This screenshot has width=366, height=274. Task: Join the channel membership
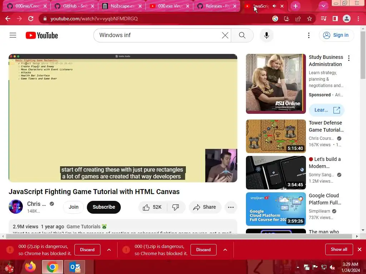(74, 207)
